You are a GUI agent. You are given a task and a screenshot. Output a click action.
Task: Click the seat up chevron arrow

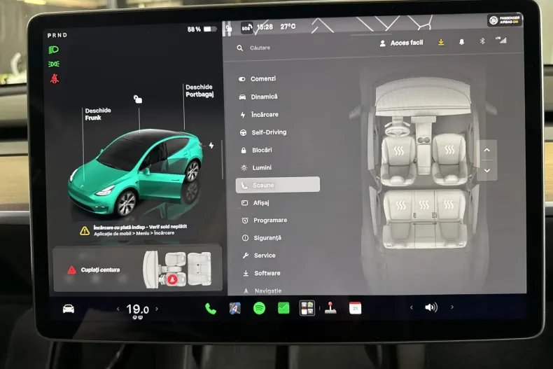coord(486,150)
